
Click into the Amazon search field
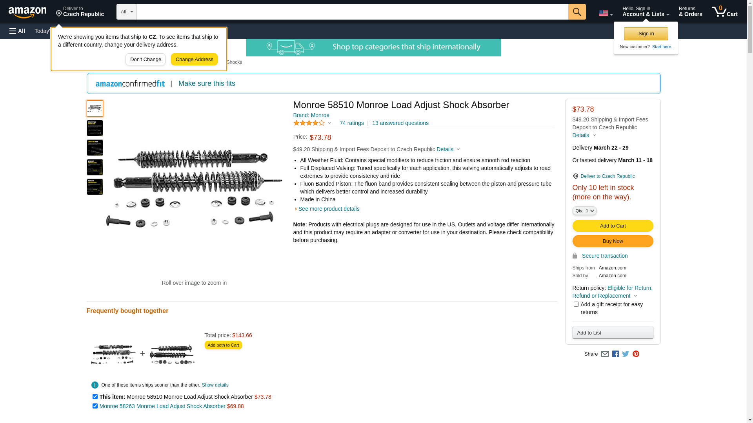pos(352,12)
